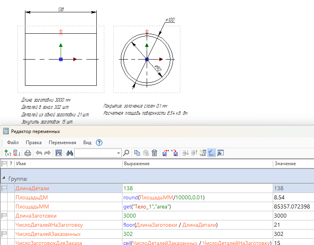Screen dimensions: 314x245
Task: Click the magnifier search icon
Action: 126,153
